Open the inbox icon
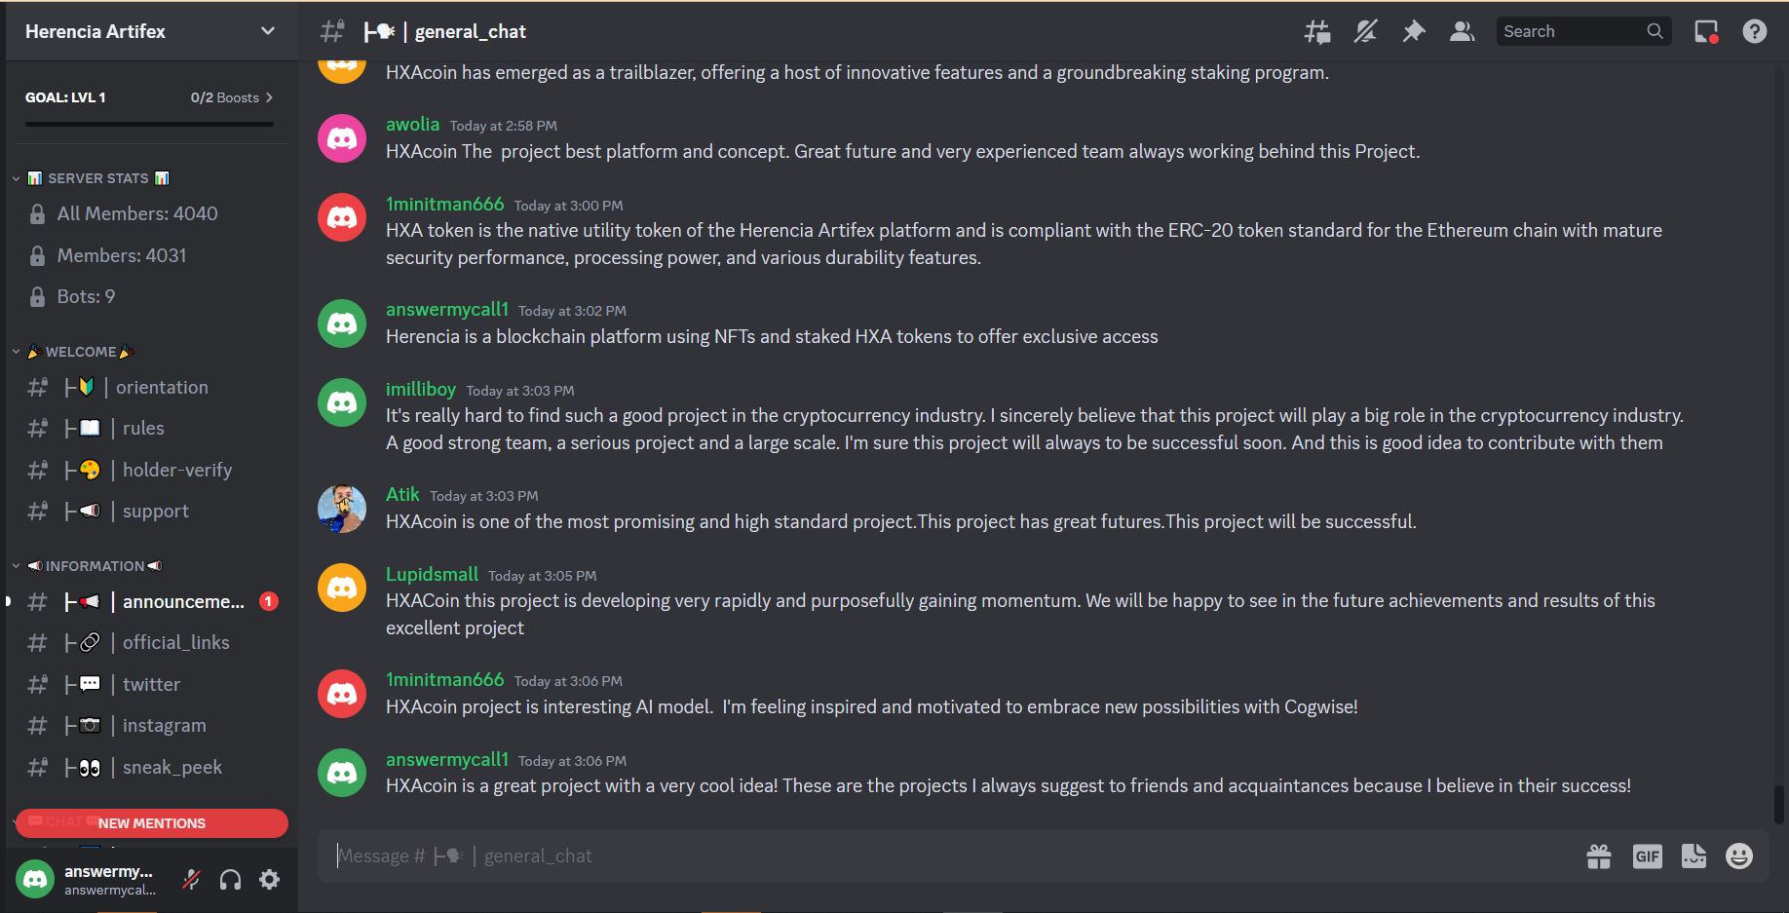 (1706, 32)
